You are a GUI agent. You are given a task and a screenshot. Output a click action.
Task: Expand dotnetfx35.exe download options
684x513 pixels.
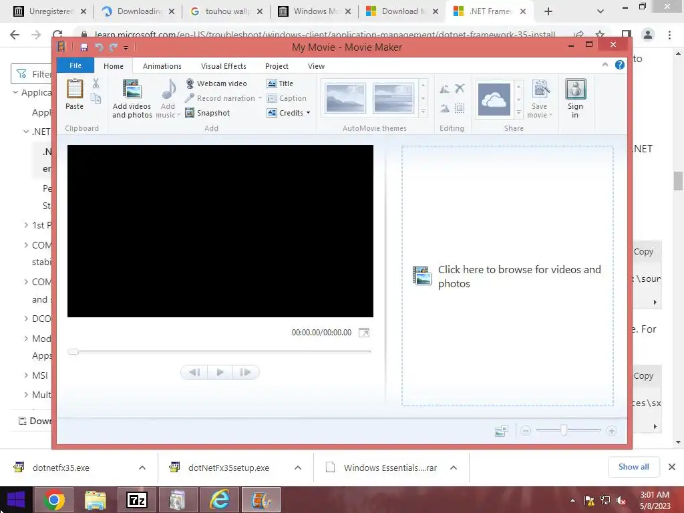pos(142,468)
